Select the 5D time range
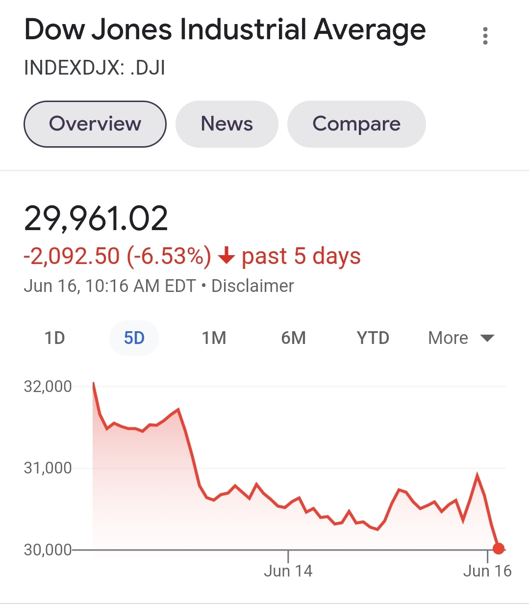This screenshot has height=604, width=529. click(134, 338)
